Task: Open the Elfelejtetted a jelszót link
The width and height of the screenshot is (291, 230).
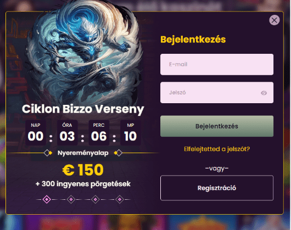Action: click(217, 149)
